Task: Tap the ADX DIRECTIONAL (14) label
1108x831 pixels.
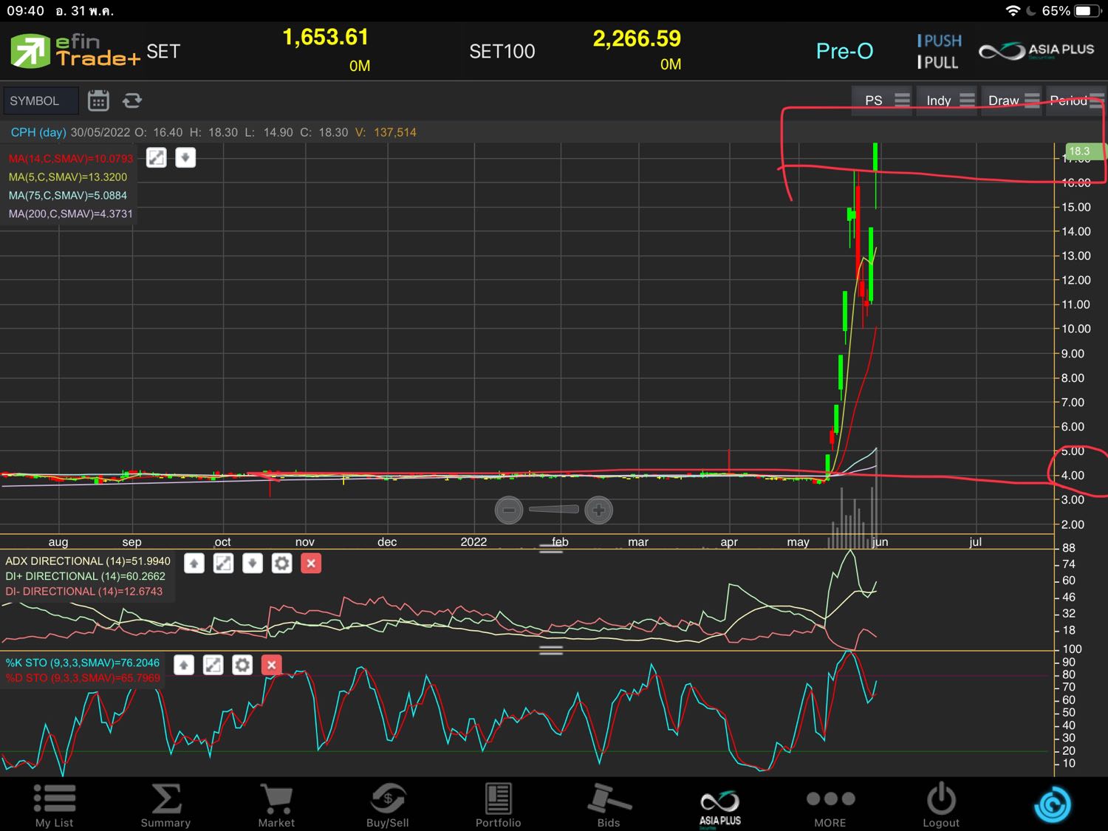Action: pyautogui.click(x=88, y=561)
